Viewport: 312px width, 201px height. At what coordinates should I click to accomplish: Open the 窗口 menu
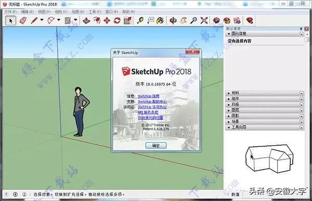click(x=112, y=12)
